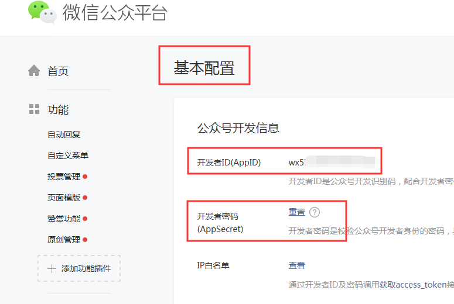
Task: Click 重置 link for AppSecret
Action: click(297, 212)
